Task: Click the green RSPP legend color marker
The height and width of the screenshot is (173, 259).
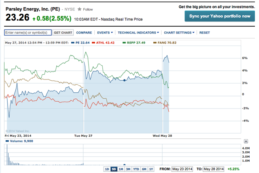Action: pyautogui.click(x=124, y=43)
